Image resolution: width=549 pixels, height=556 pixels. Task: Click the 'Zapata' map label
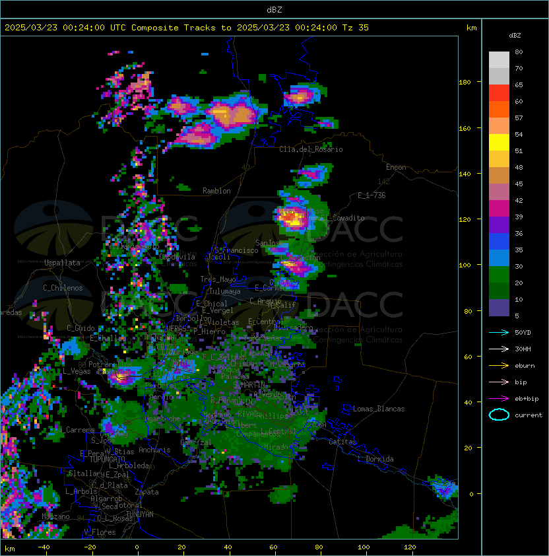click(x=146, y=492)
